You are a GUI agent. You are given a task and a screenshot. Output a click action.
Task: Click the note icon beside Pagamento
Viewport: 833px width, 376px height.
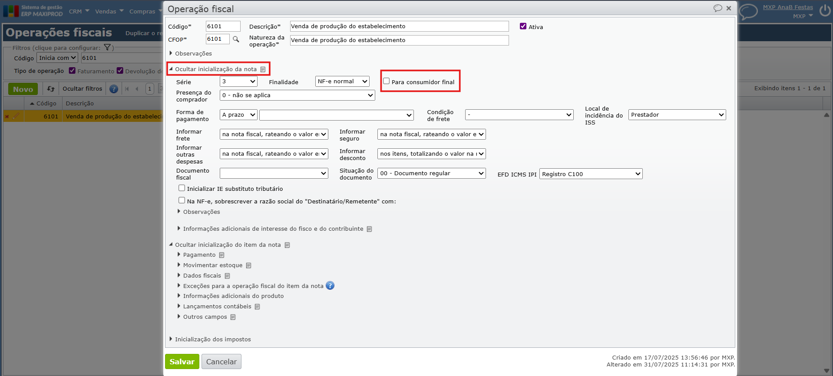221,255
